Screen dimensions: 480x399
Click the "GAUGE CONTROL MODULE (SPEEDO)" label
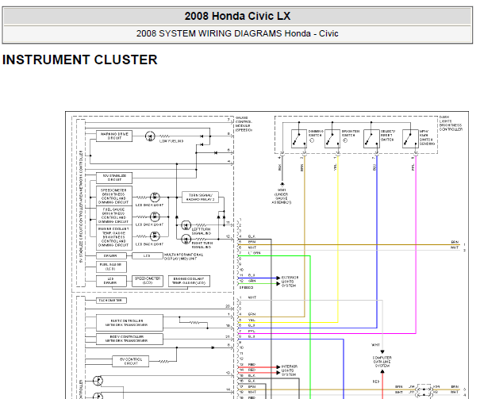point(244,124)
